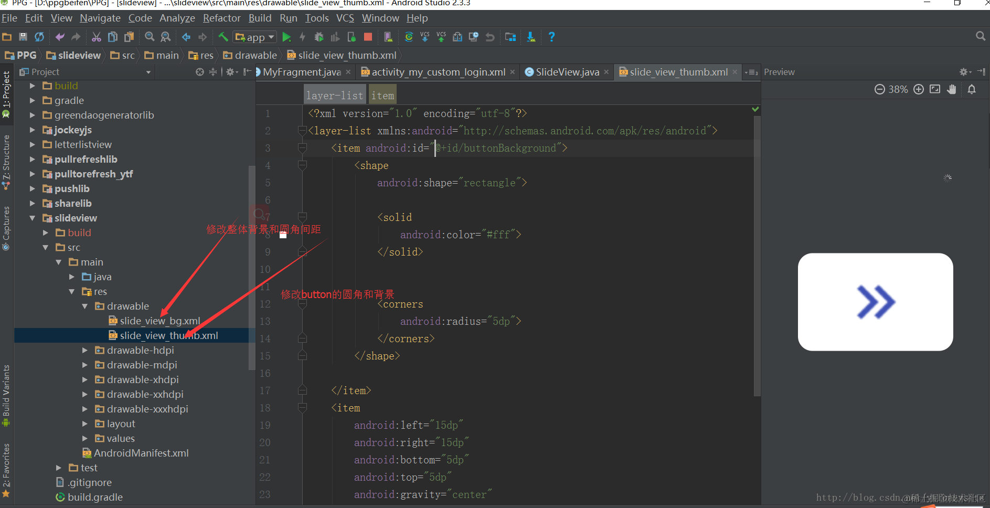Toggle the Pan hand tool in Preview
This screenshot has width=990, height=508.
(x=952, y=89)
